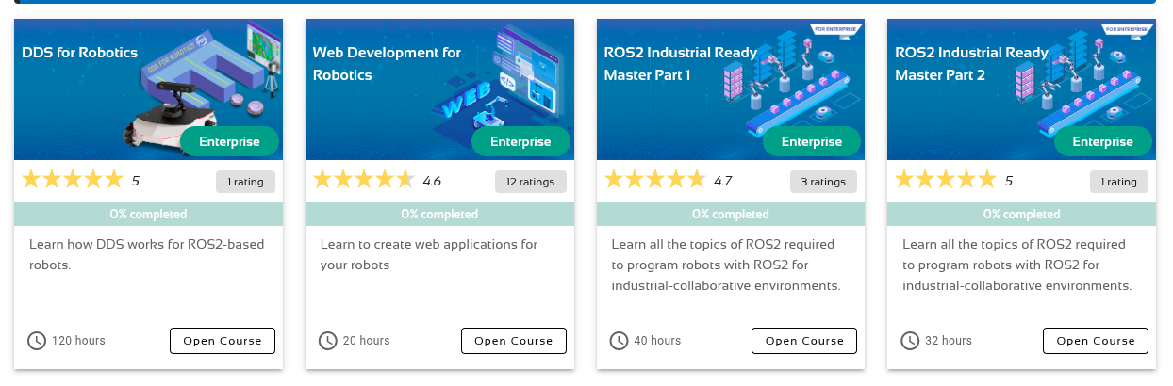Open the ROS2 Industrial Ready Master Part 2 course
Screen dimensions: 1173x386
coord(1096,341)
